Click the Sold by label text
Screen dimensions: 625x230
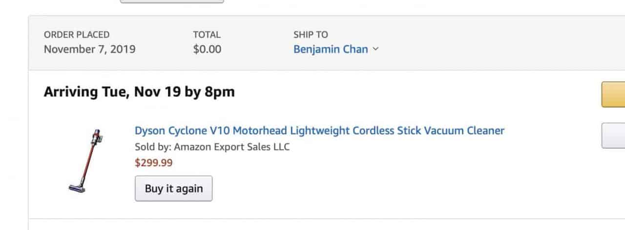[x=153, y=147]
